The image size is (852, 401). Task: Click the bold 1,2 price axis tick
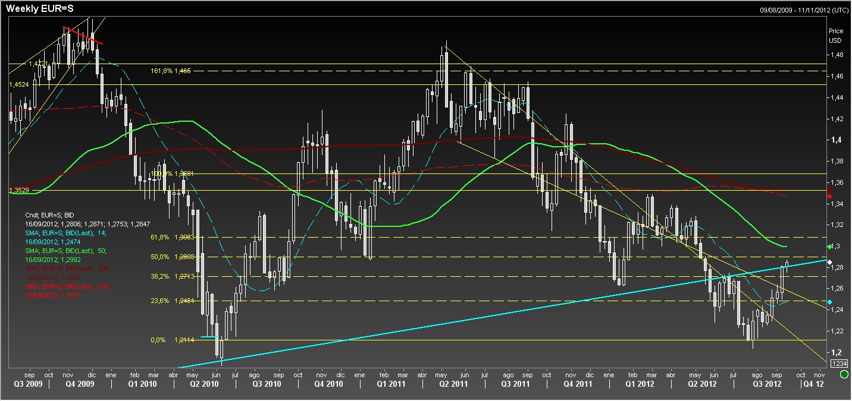836,352
